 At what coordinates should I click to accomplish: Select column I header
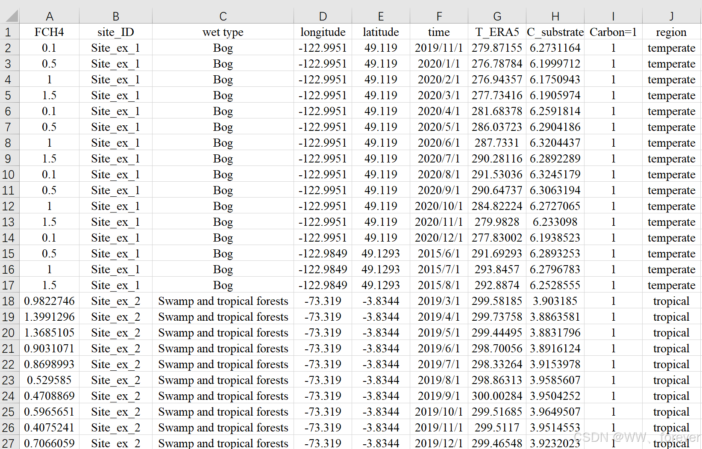coord(613,16)
